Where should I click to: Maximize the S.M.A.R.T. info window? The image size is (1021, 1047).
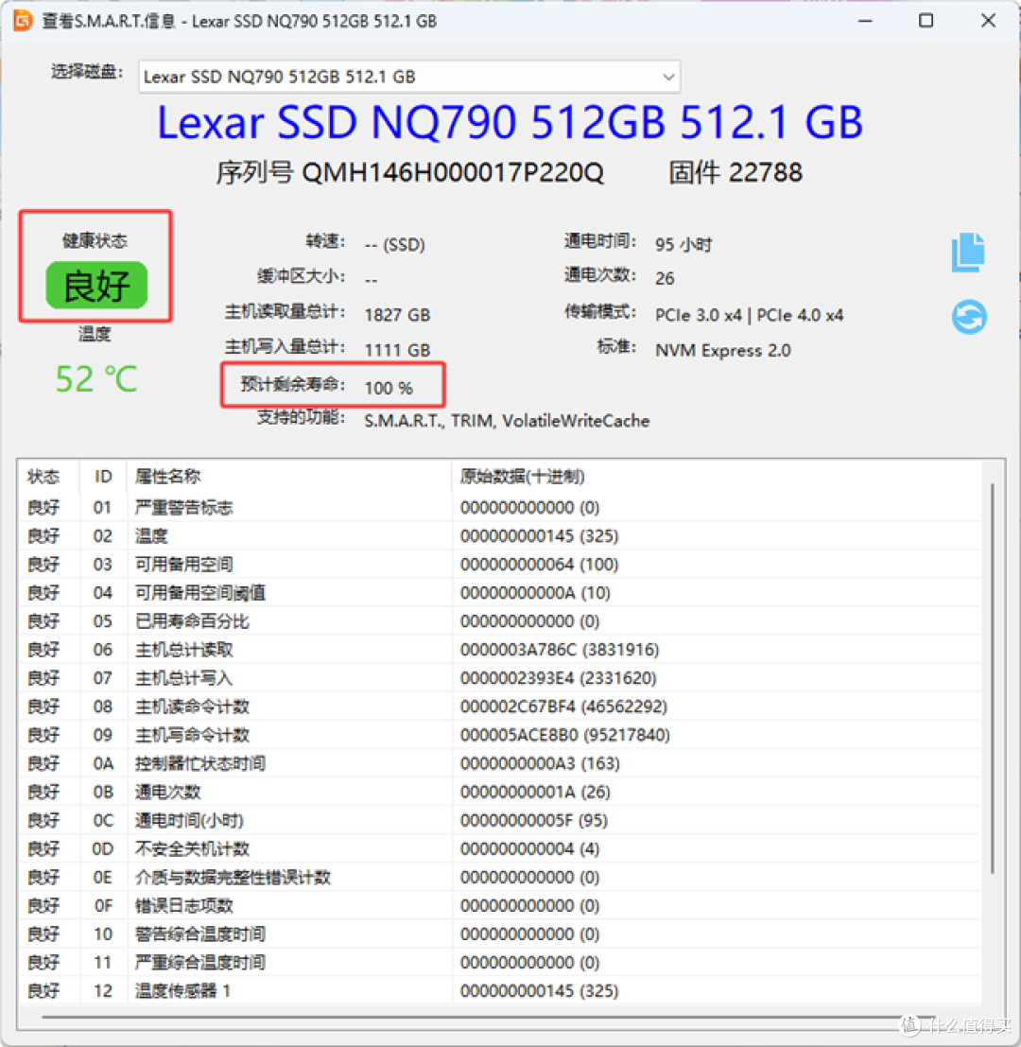[x=926, y=21]
